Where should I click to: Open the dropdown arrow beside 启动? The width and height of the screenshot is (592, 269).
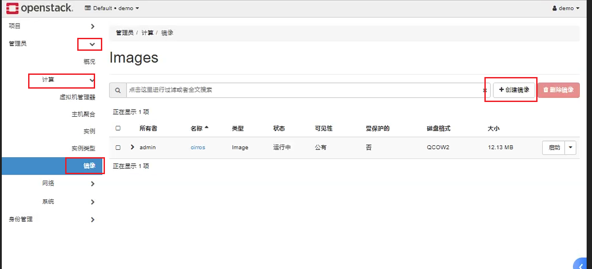click(x=571, y=147)
